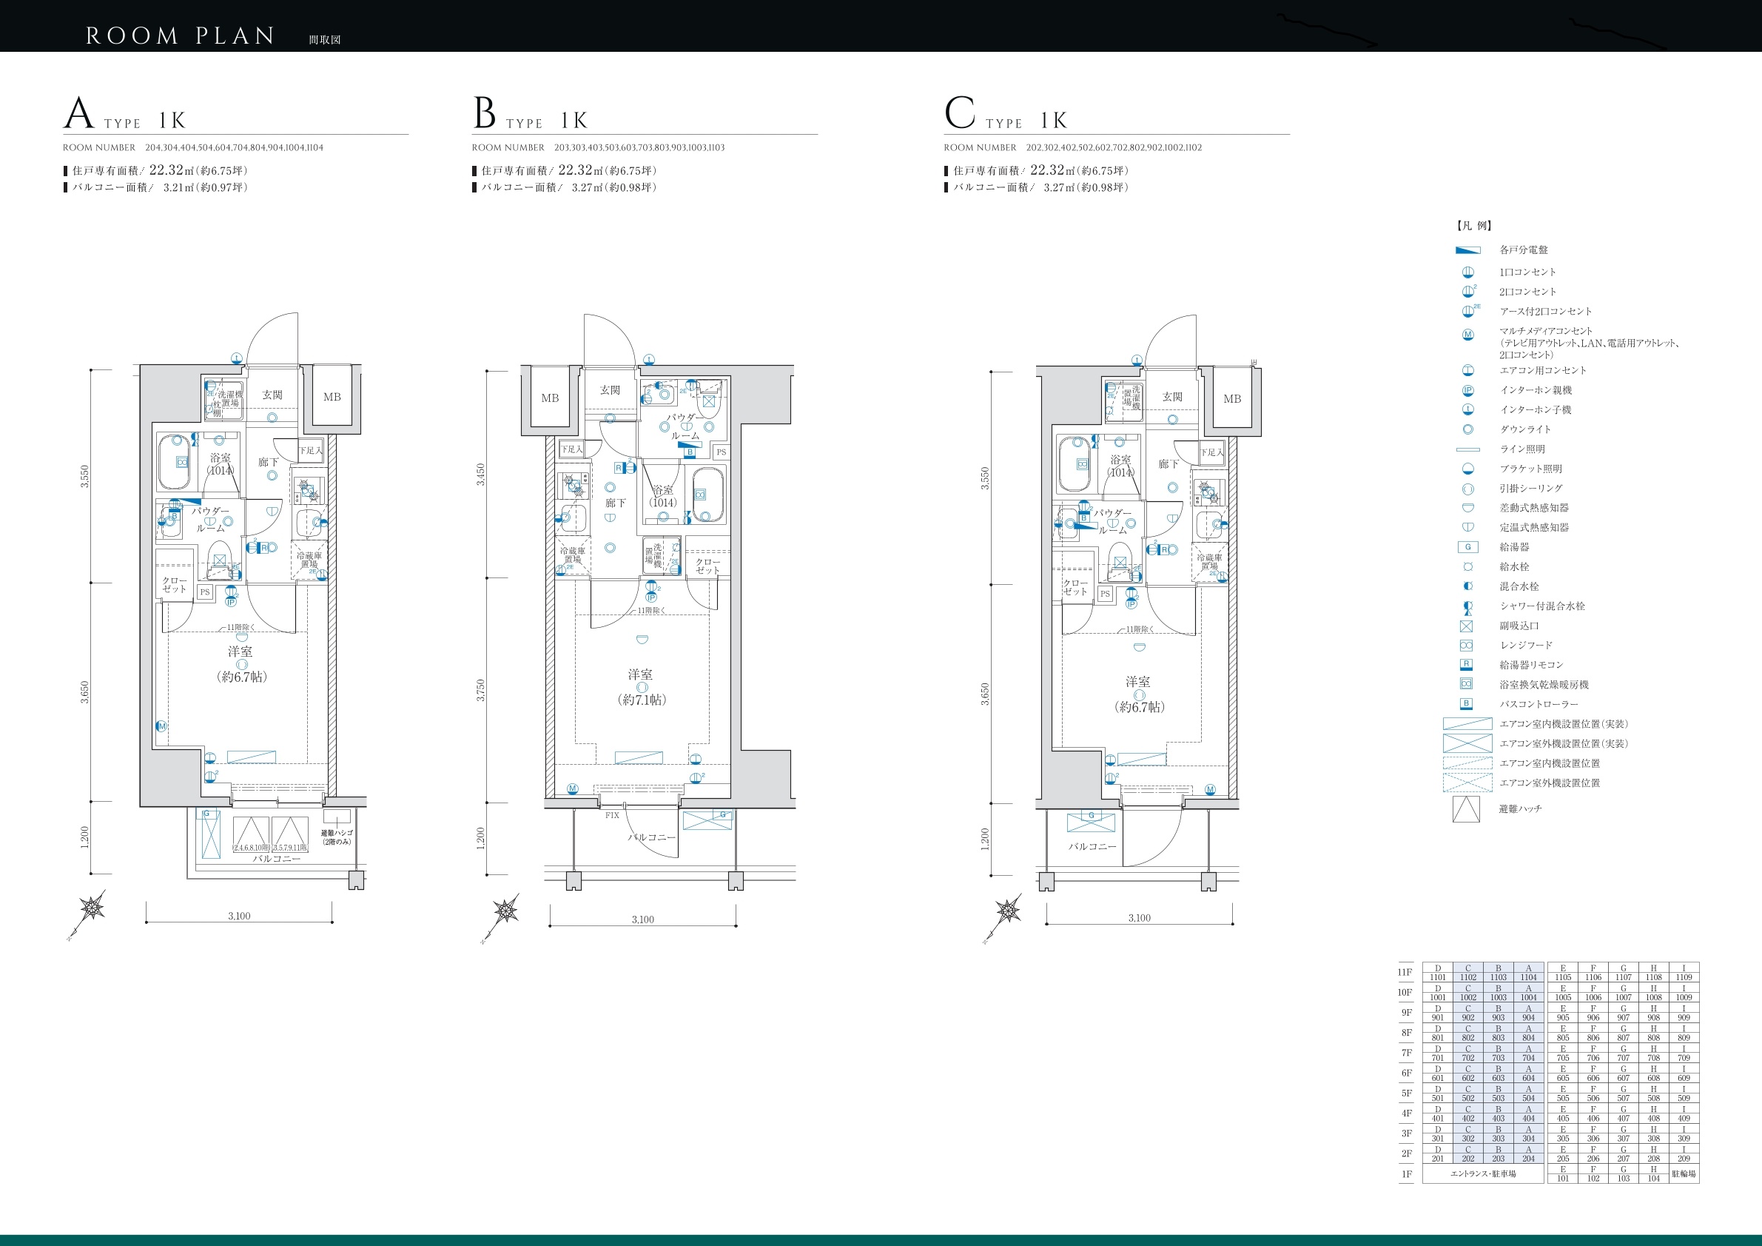Click the 3,450 dimension beside Type B
This screenshot has width=1762, height=1246.
pos(480,475)
